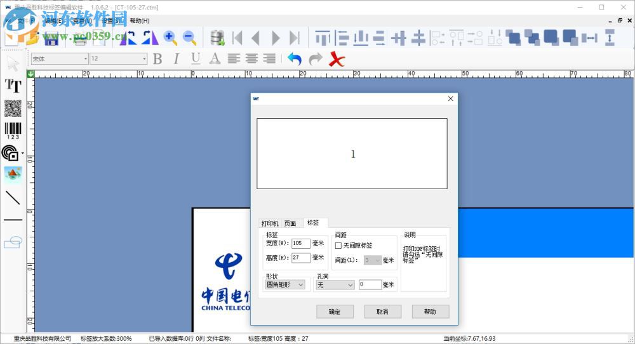The width and height of the screenshot is (635, 344).
Task: Click the bring forward layer icon
Action: [x=513, y=37]
